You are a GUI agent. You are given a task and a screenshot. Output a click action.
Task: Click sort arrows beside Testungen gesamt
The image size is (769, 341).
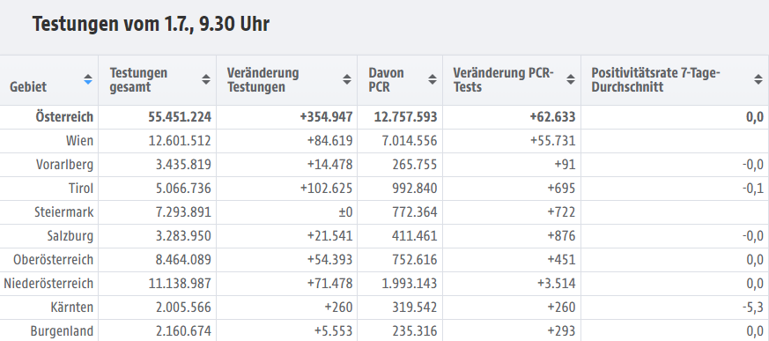pos(206,79)
